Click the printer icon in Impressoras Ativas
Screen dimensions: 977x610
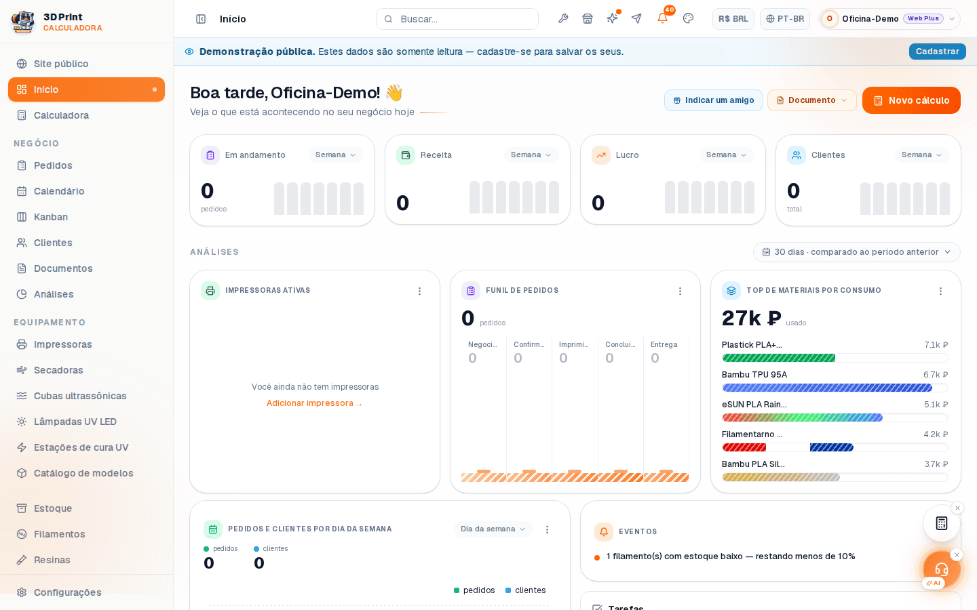[210, 291]
